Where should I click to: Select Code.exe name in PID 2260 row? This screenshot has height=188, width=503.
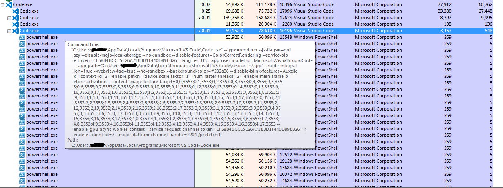29,24
